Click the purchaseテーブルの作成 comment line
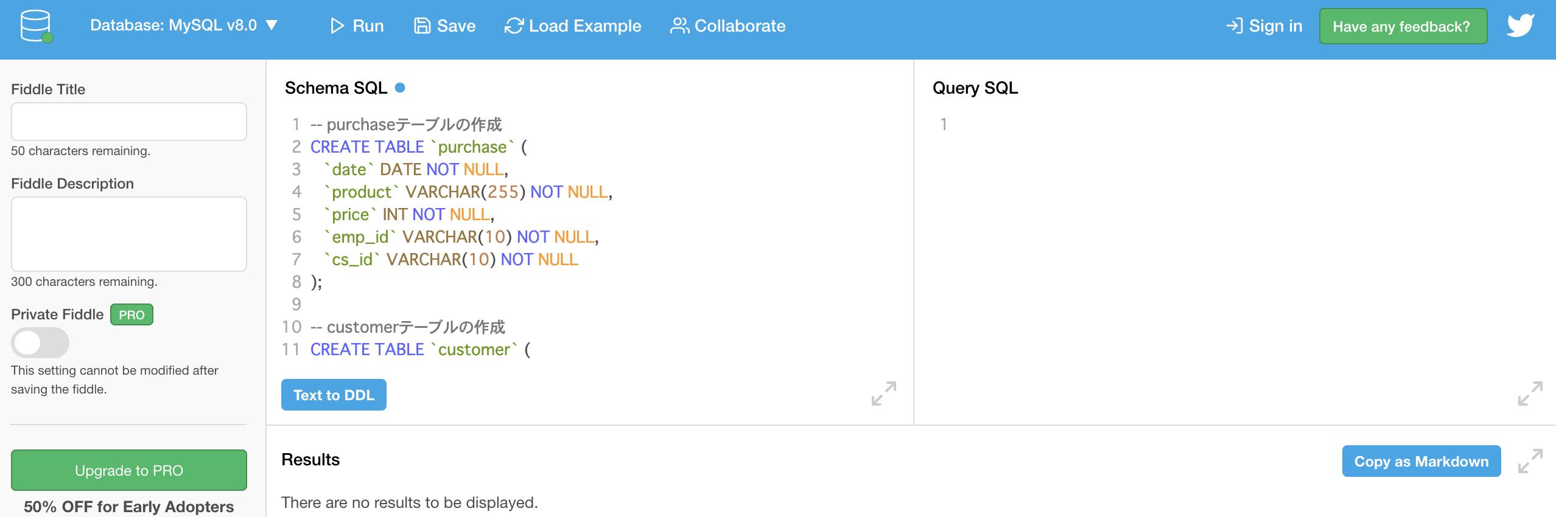Viewport: 1556px width, 517px height. pyautogui.click(x=406, y=125)
